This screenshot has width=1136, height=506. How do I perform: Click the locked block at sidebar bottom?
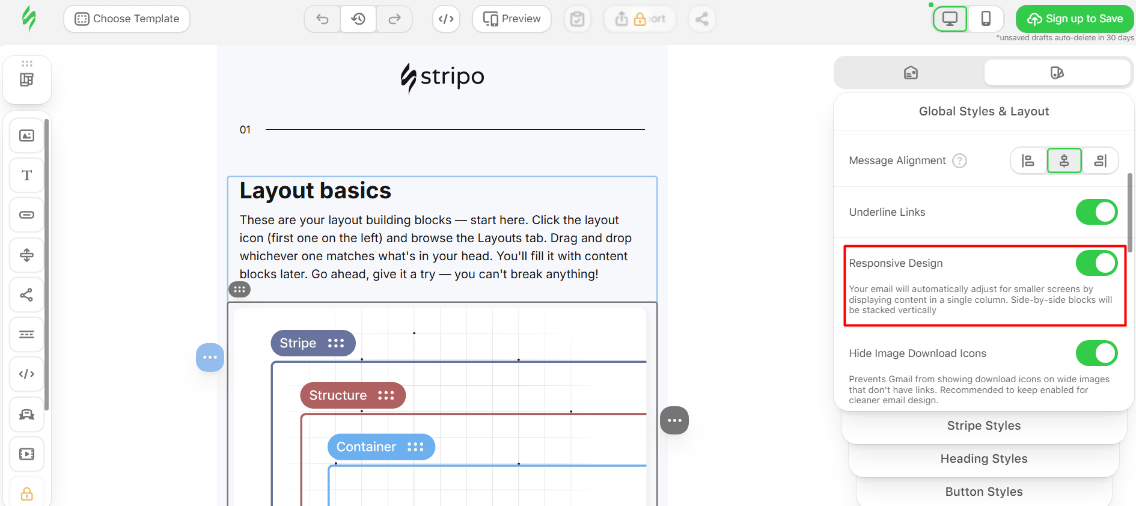tap(26, 493)
